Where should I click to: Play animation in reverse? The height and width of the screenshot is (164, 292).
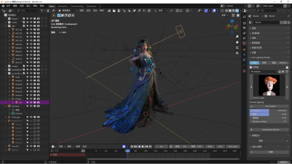139,146
